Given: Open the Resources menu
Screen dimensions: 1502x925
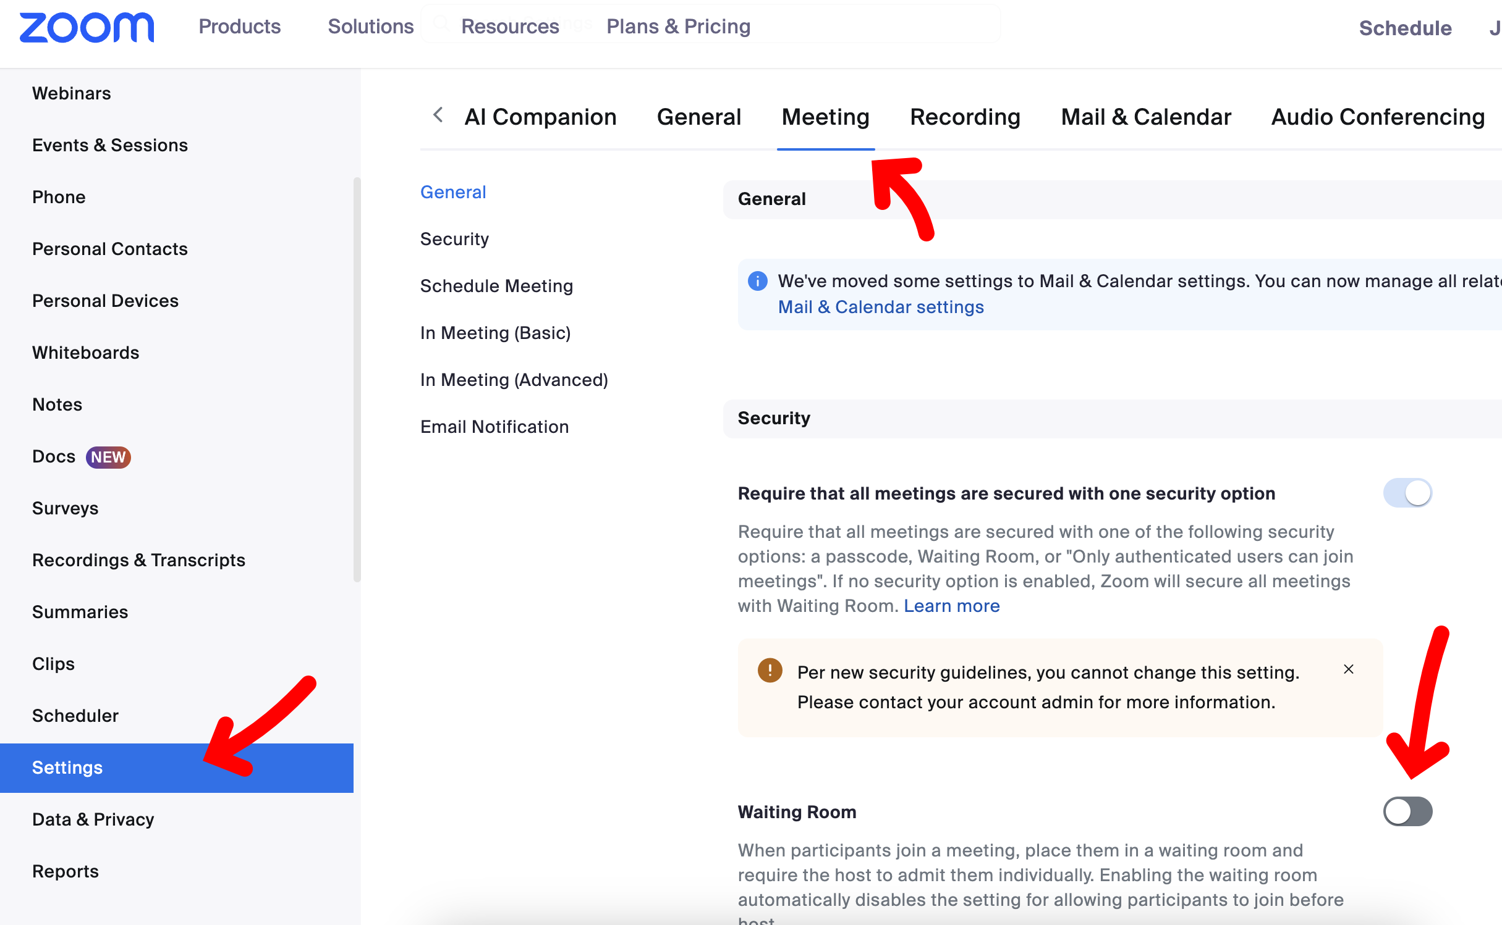Looking at the screenshot, I should (510, 27).
